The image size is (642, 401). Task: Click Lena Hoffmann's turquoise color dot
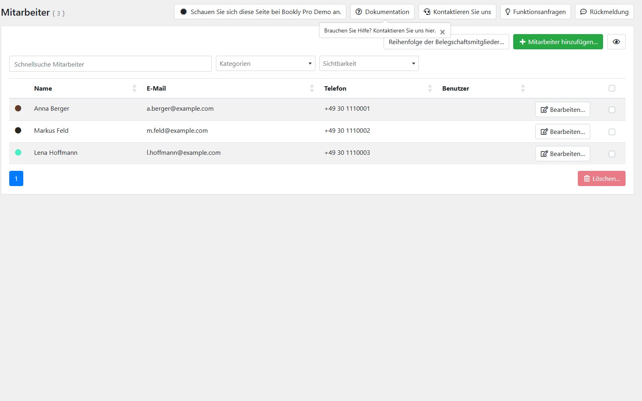[x=18, y=152]
